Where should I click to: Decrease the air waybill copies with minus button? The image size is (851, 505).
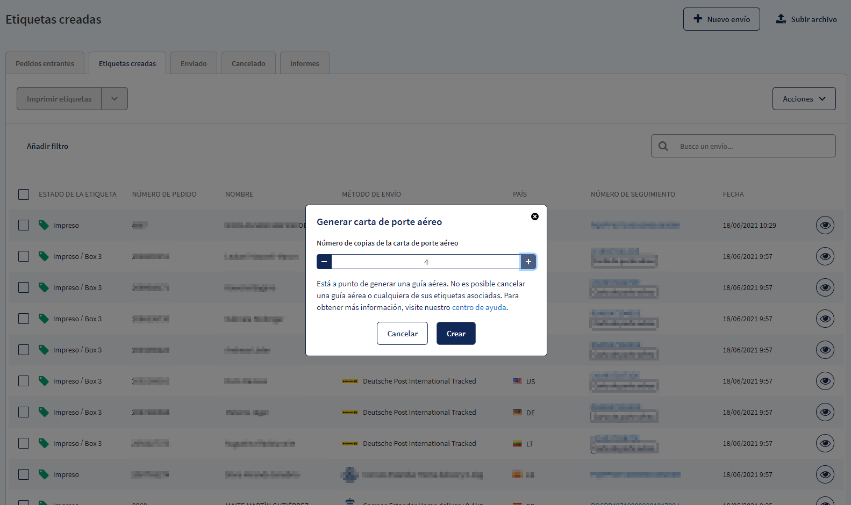tap(324, 262)
